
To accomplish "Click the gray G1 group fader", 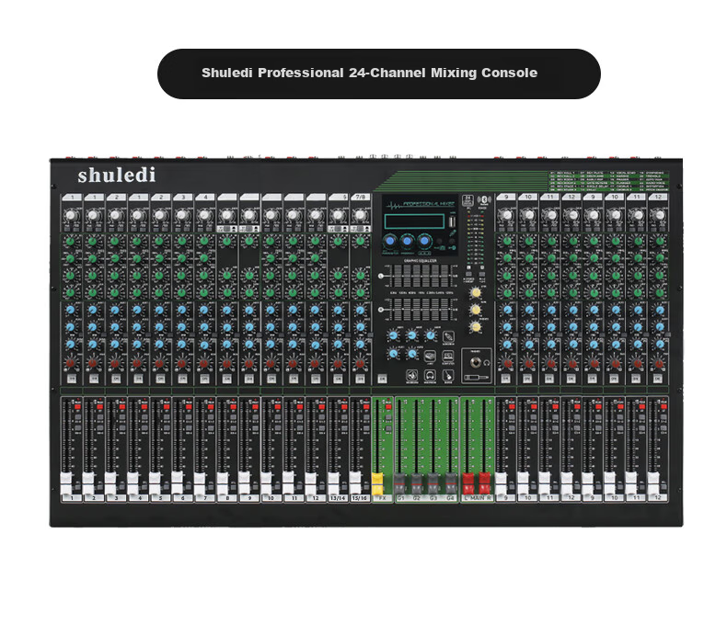I will coord(399,483).
